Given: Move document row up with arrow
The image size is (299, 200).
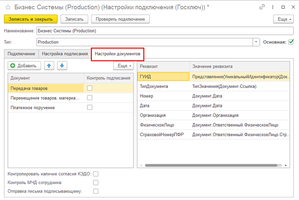Looking at the screenshot, I should [49, 66].
